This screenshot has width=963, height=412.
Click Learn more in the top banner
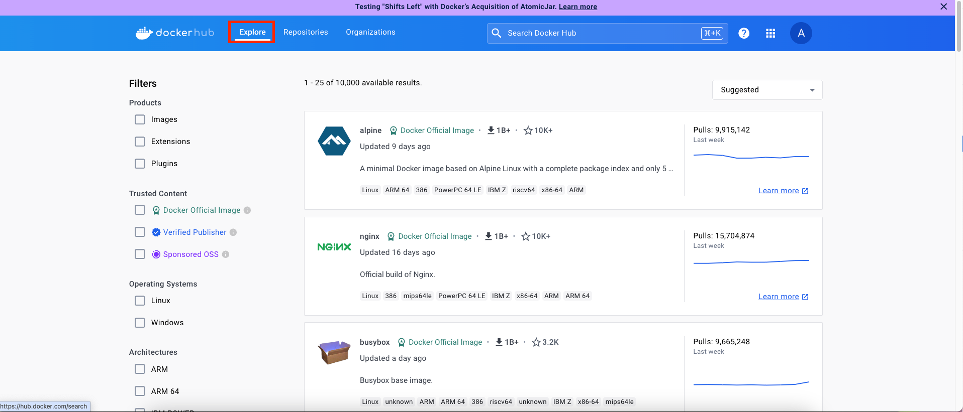(x=578, y=7)
